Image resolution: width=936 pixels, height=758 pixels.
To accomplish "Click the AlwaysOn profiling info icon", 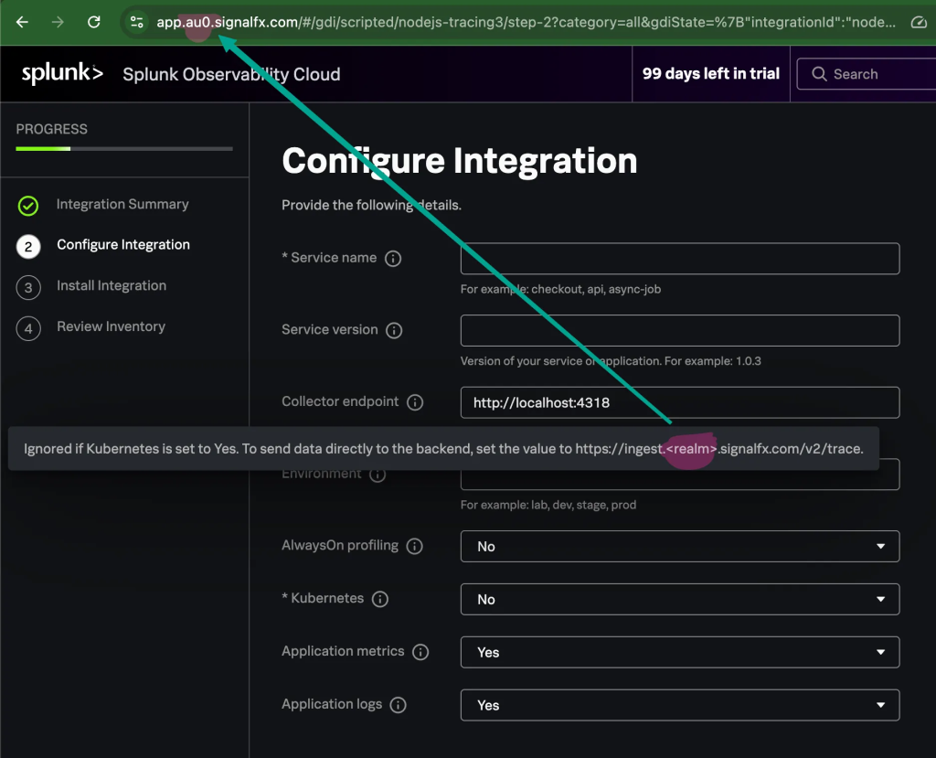I will click(x=415, y=546).
